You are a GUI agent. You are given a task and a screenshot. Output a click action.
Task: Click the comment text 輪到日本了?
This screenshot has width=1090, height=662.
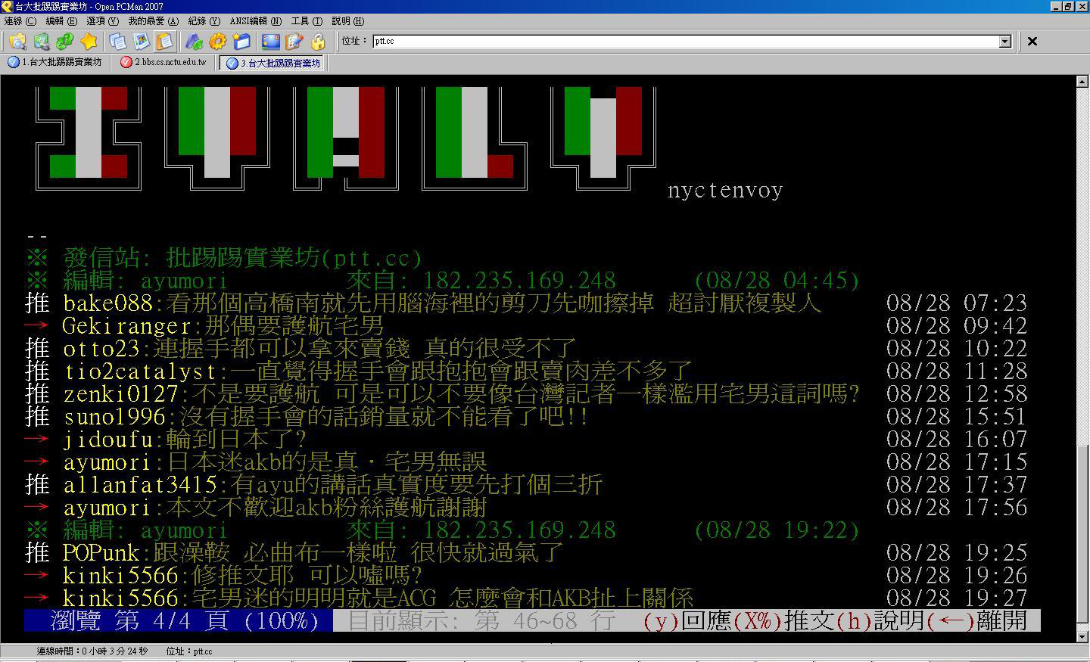click(237, 440)
